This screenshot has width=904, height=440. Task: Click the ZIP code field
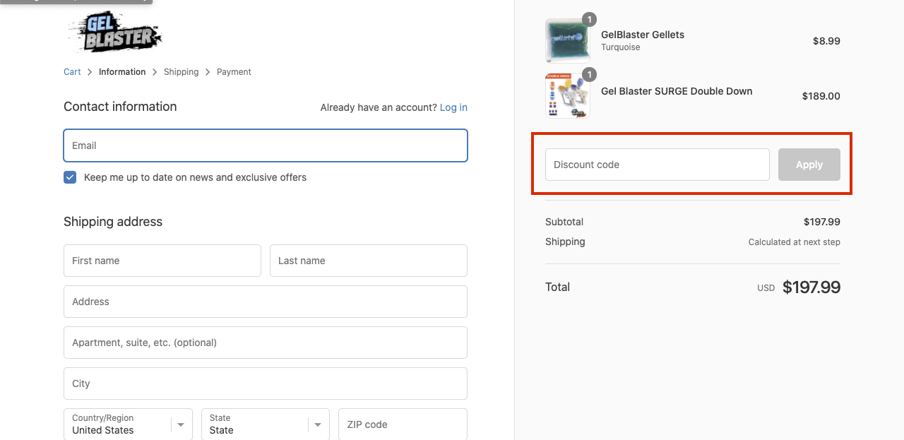tap(403, 424)
